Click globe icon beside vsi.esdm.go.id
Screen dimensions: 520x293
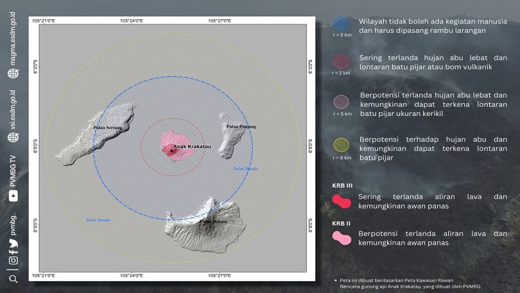click(x=13, y=137)
